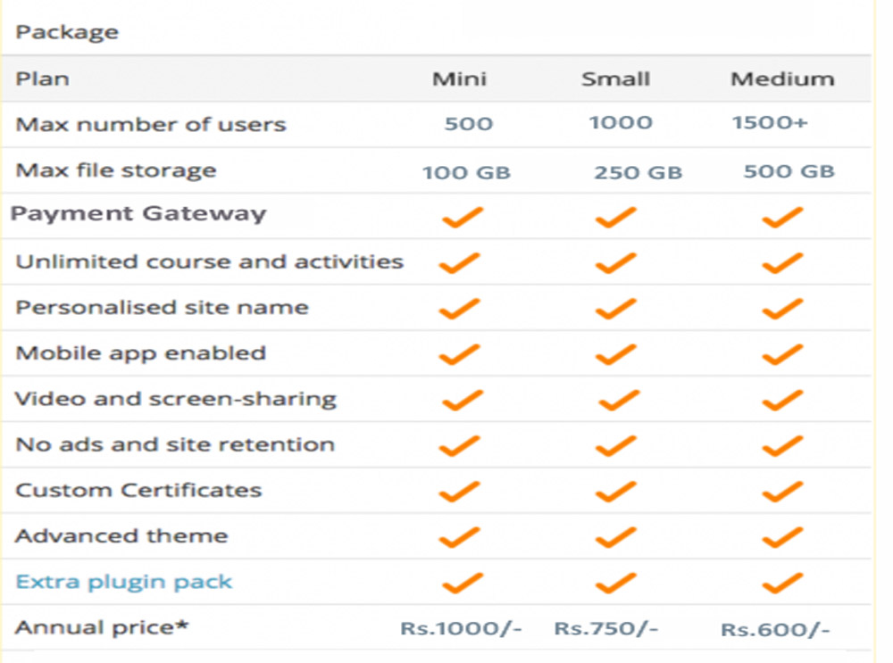Click the Mobile app enabled label
The image size is (893, 663).
click(x=141, y=353)
